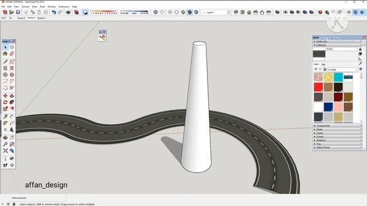This screenshot has height=206, width=367.
Task: Toggle Shaded With Textures style
Action: pos(190,12)
